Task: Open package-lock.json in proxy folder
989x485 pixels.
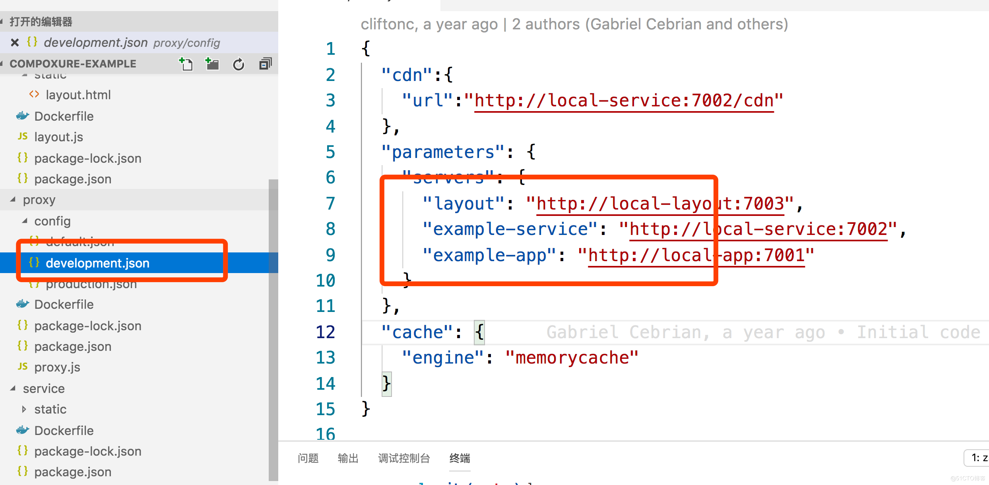Action: (88, 326)
